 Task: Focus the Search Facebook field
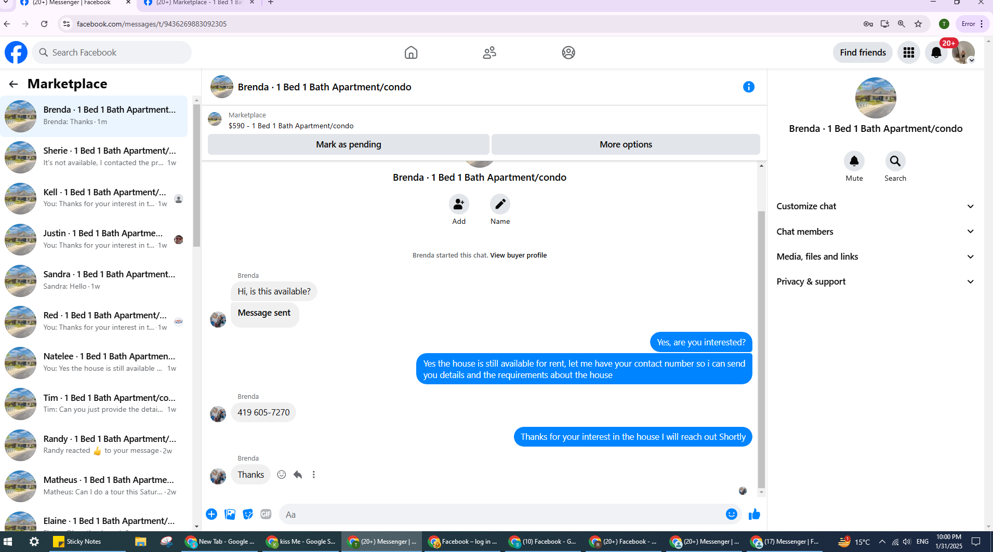point(112,52)
